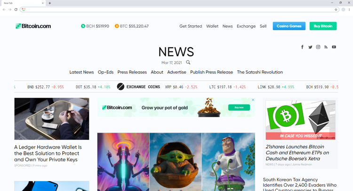The width and height of the screenshot is (353, 191).
Task: Open a new browser tab
Action: coord(50,3)
